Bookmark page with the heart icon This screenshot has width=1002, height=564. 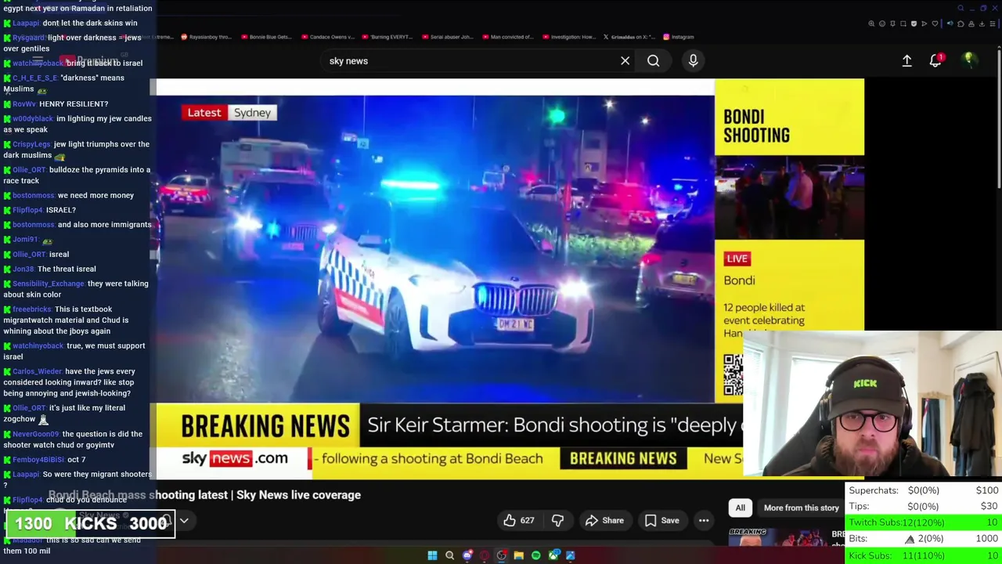point(935,23)
